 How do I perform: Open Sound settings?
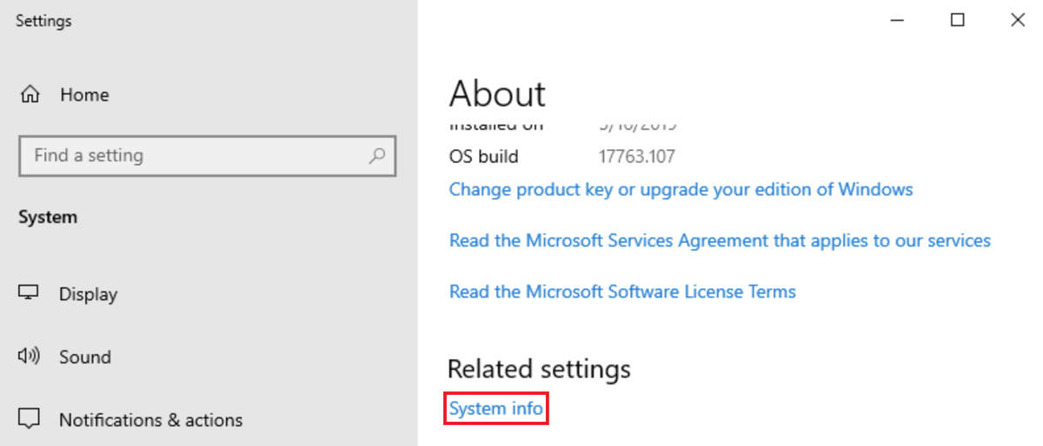point(85,357)
